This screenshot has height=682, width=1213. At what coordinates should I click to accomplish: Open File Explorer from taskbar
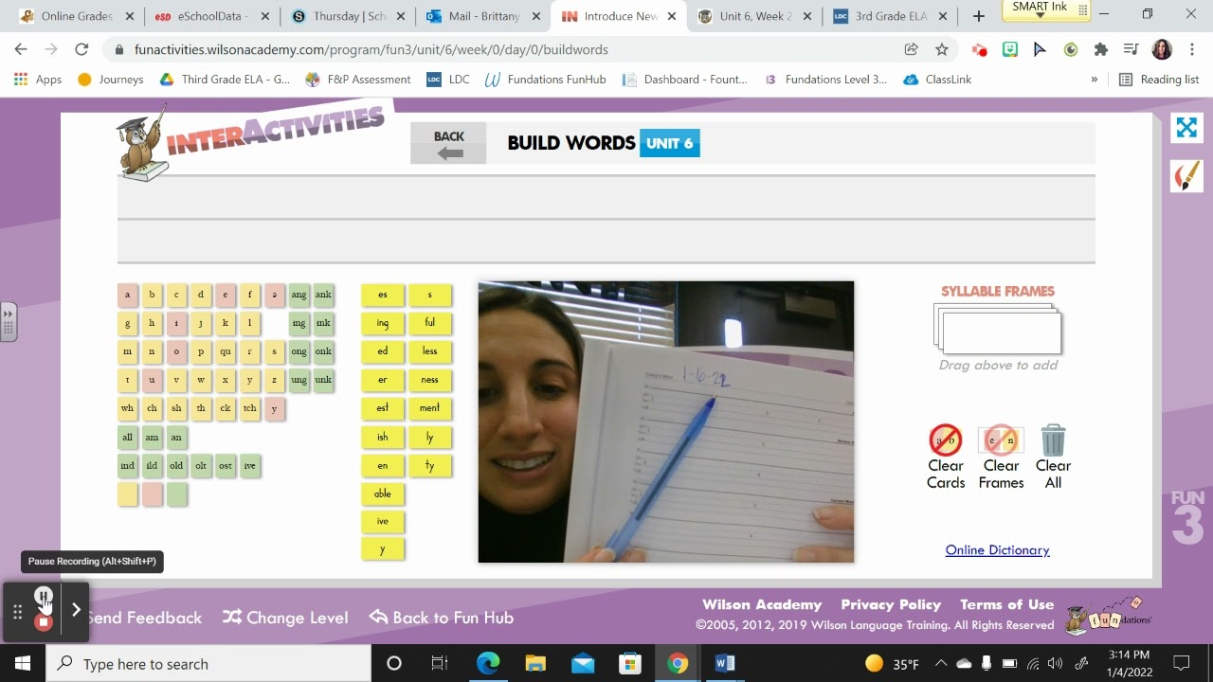point(535,663)
